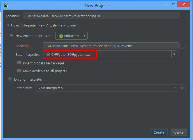Enable Inherit global site-packages checkbox
The height and width of the screenshot is (140, 193).
coord(19,63)
